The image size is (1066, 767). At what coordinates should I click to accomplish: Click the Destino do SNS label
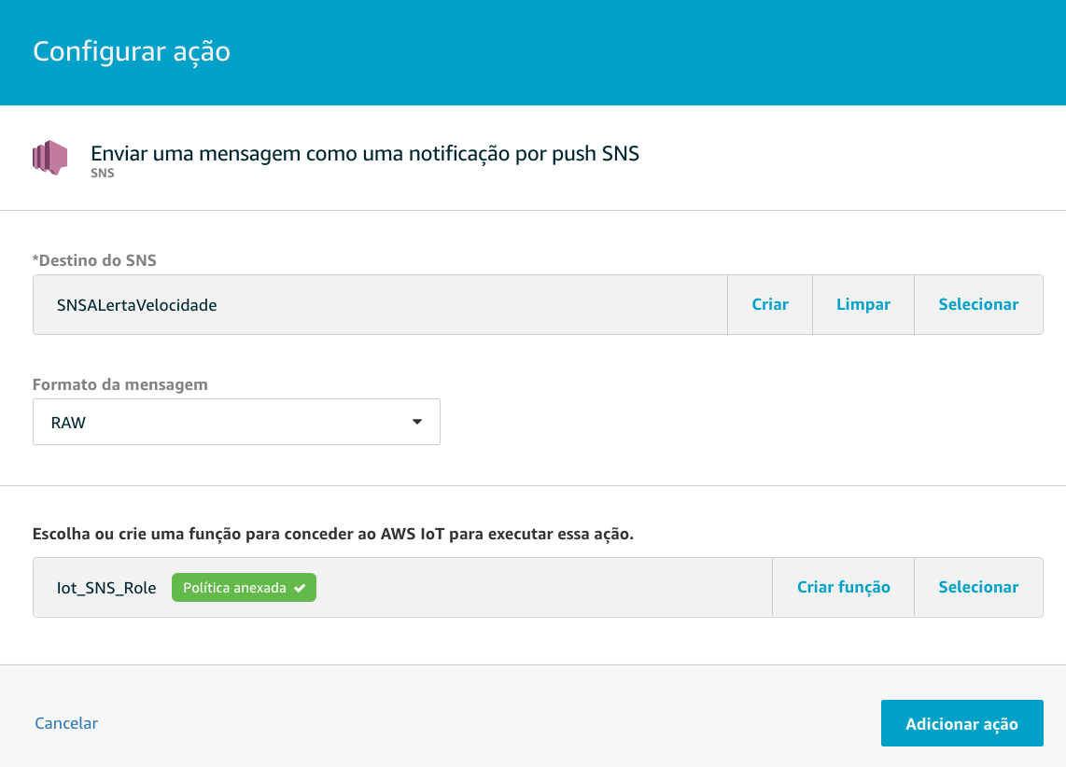94,260
